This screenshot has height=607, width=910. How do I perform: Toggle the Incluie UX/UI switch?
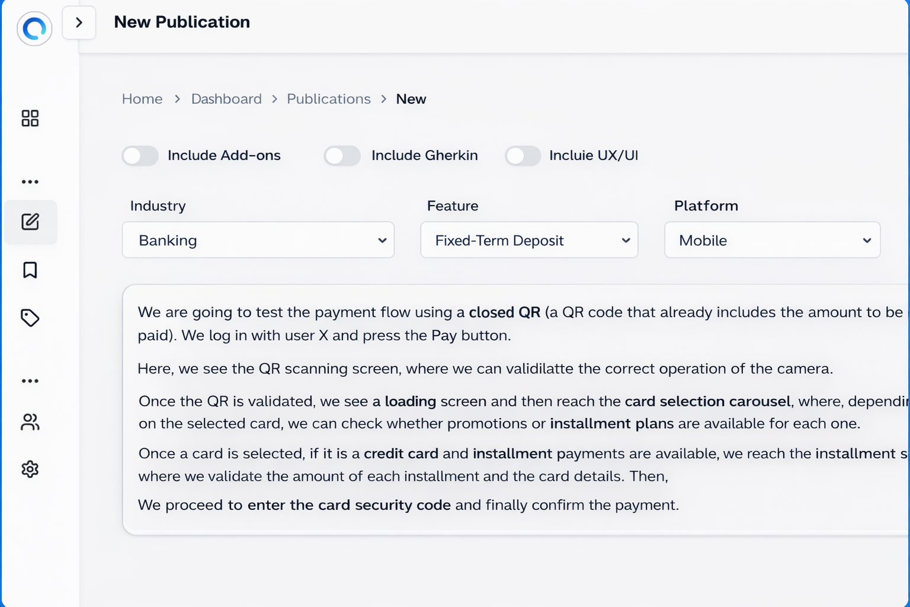pos(523,156)
